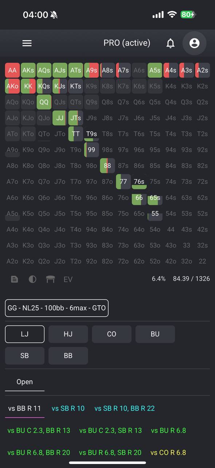Tap the AA hand cell
This screenshot has height=468, width=215.
12,70
